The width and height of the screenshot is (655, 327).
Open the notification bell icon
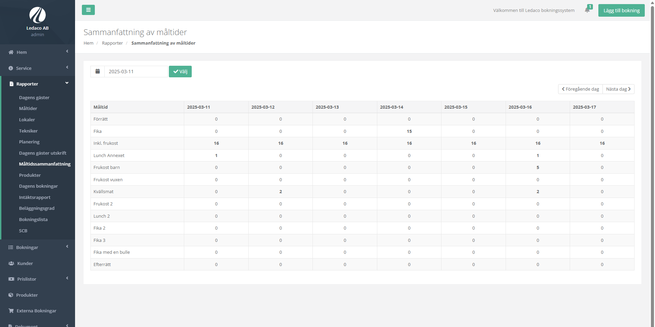tap(587, 10)
